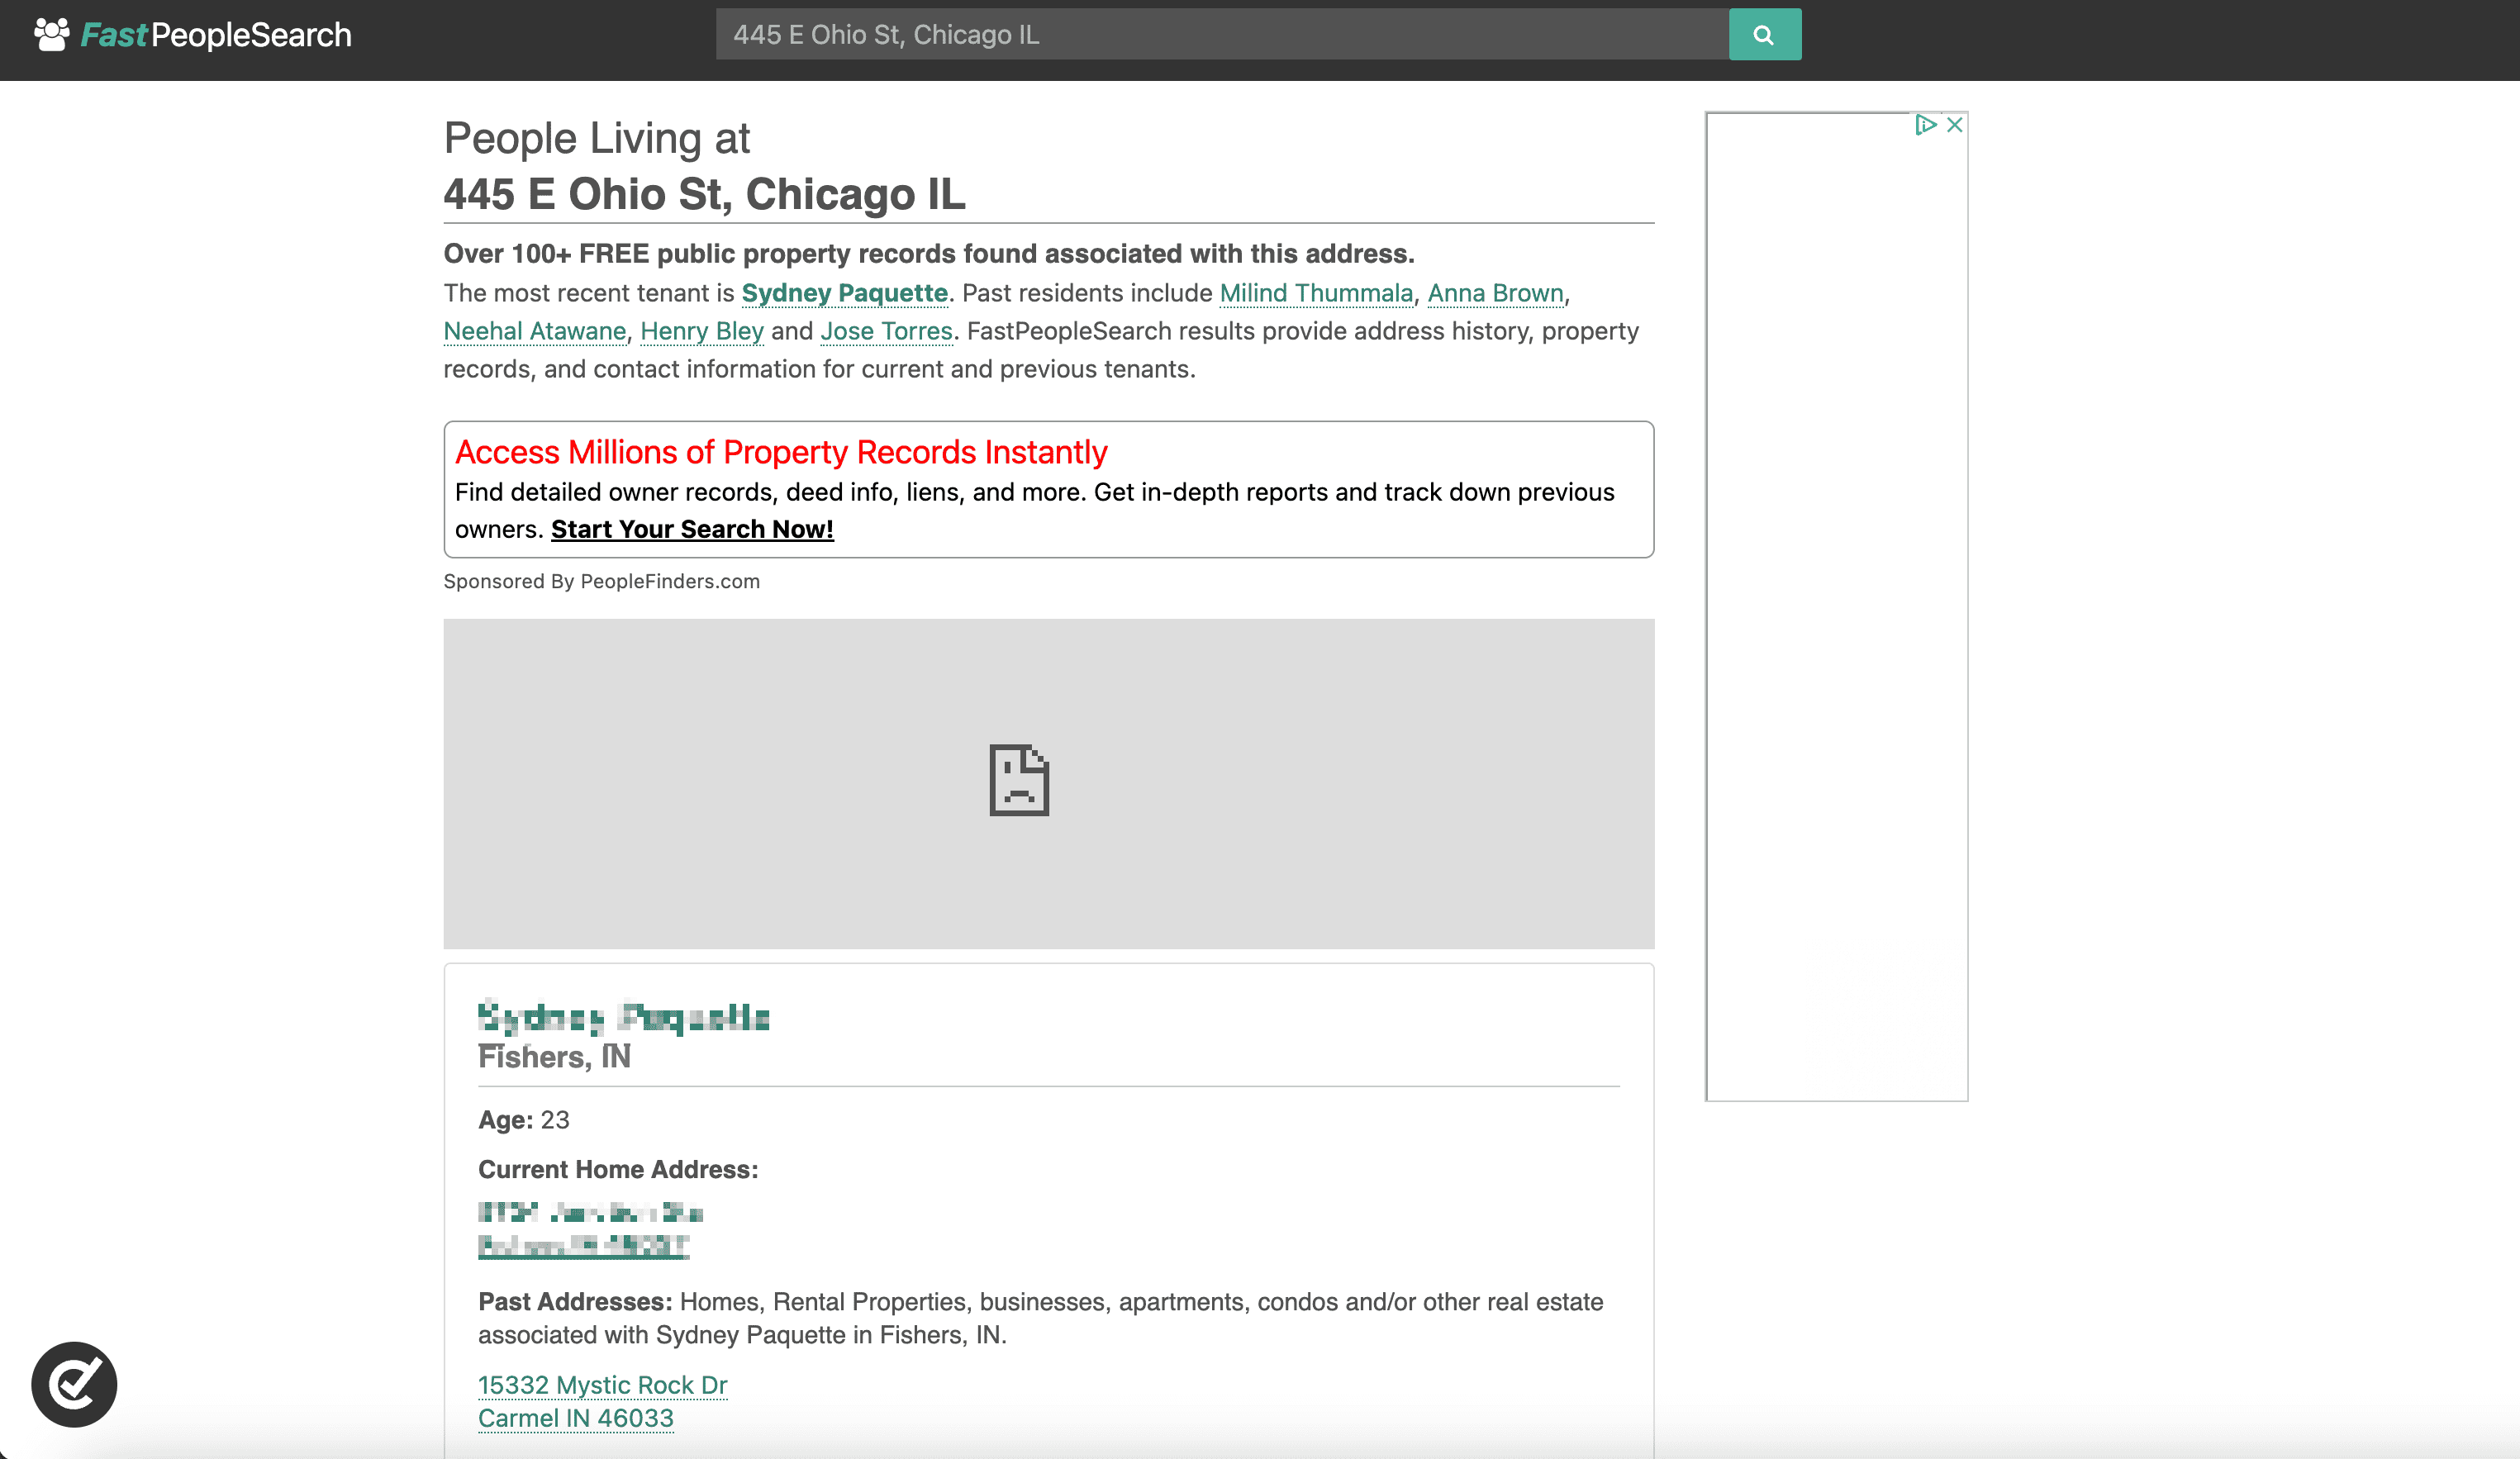This screenshot has height=1459, width=2520.
Task: Open the Neehal Atawane profile link
Action: [534, 331]
